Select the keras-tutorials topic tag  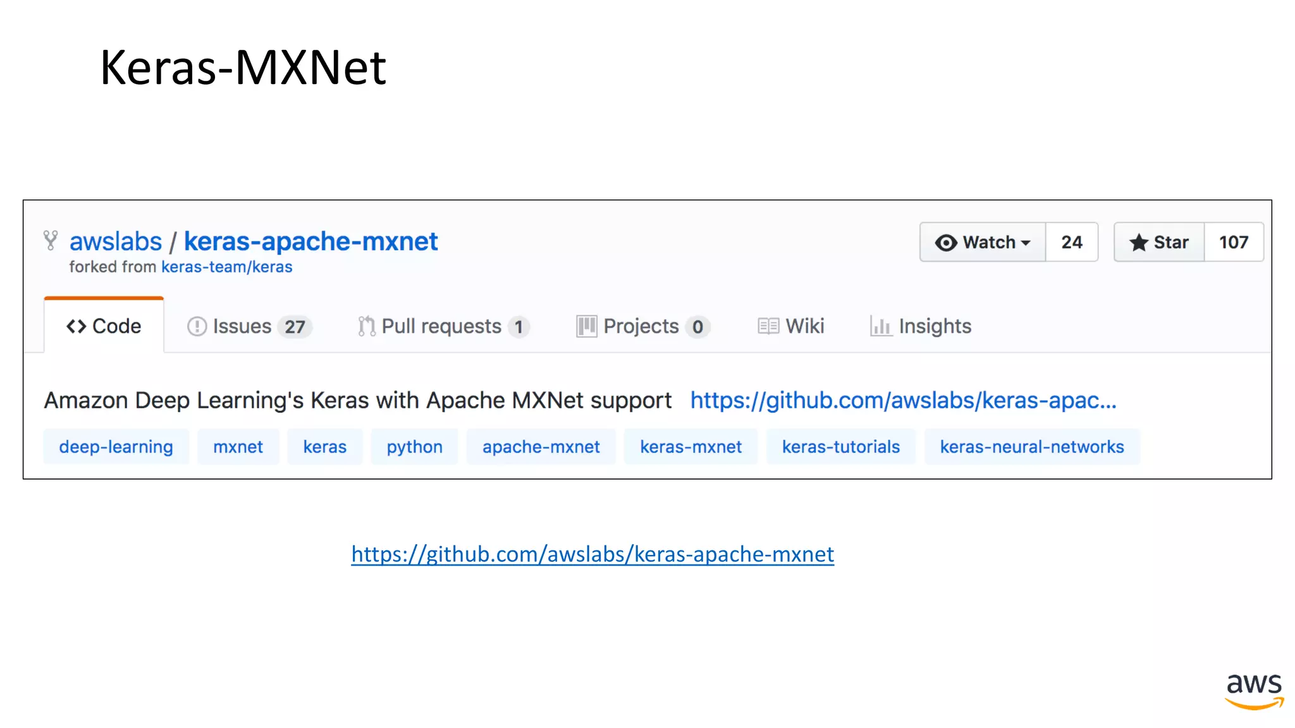[840, 447]
